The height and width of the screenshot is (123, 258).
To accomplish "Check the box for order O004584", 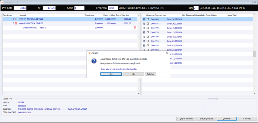I will 148,19.
